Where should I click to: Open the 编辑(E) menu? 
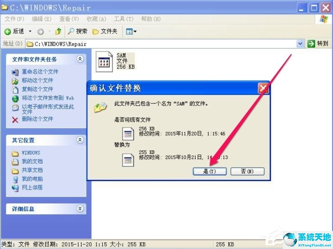click(x=42, y=19)
